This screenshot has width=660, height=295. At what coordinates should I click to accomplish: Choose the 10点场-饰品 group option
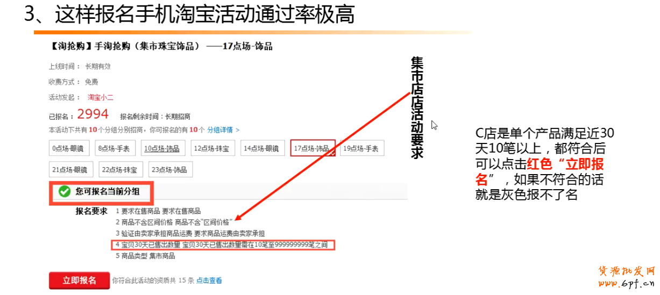(x=161, y=148)
